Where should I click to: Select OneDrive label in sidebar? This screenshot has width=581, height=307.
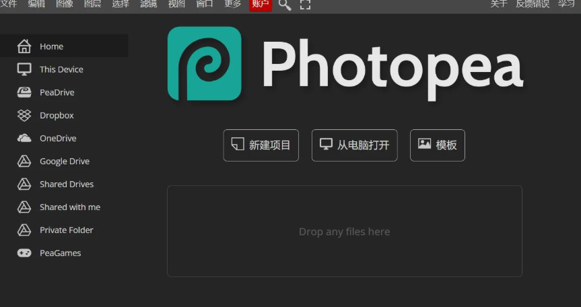click(x=58, y=138)
